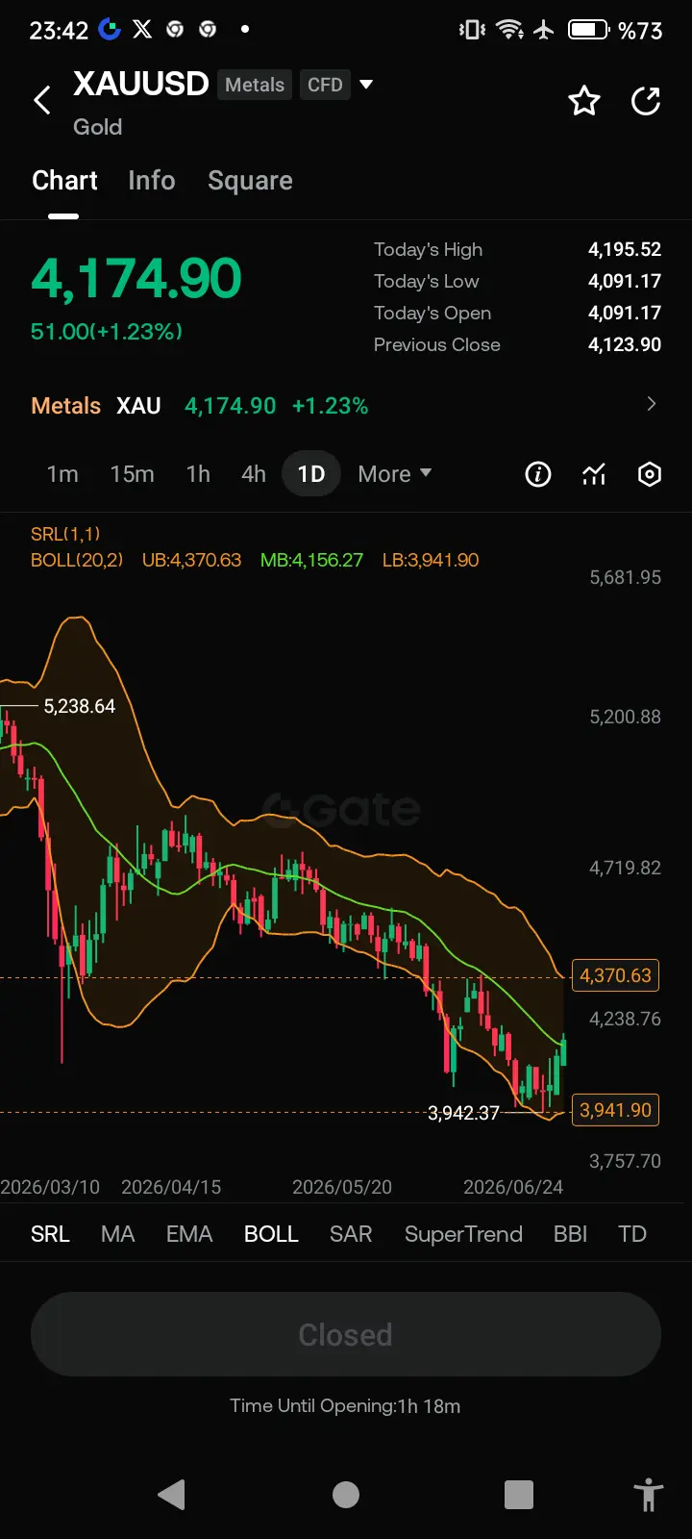This screenshot has height=1539, width=692.
Task: Enable the BBI indicator
Action: click(571, 1234)
